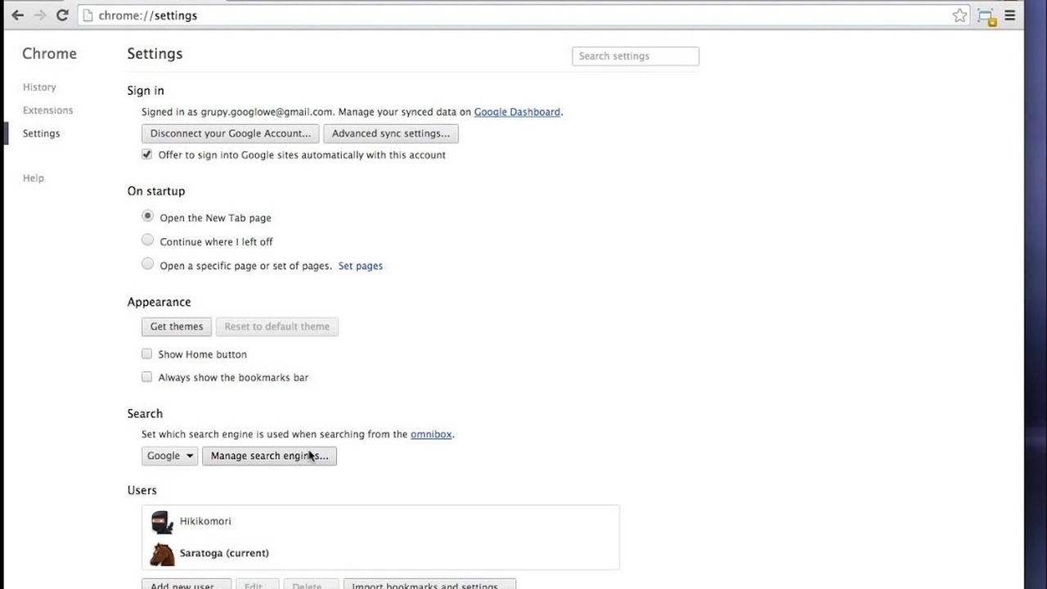Click the forward navigation arrow
1047x589 pixels.
pyautogui.click(x=39, y=15)
